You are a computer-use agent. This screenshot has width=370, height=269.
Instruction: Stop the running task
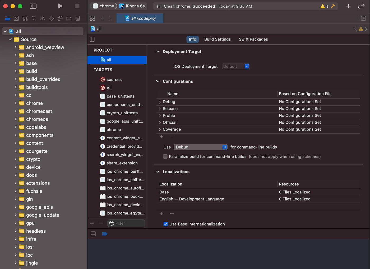click(77, 6)
